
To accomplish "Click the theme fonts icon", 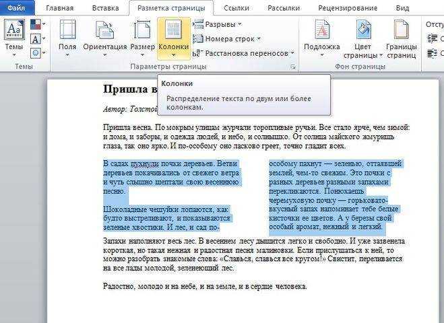I will (35, 39).
